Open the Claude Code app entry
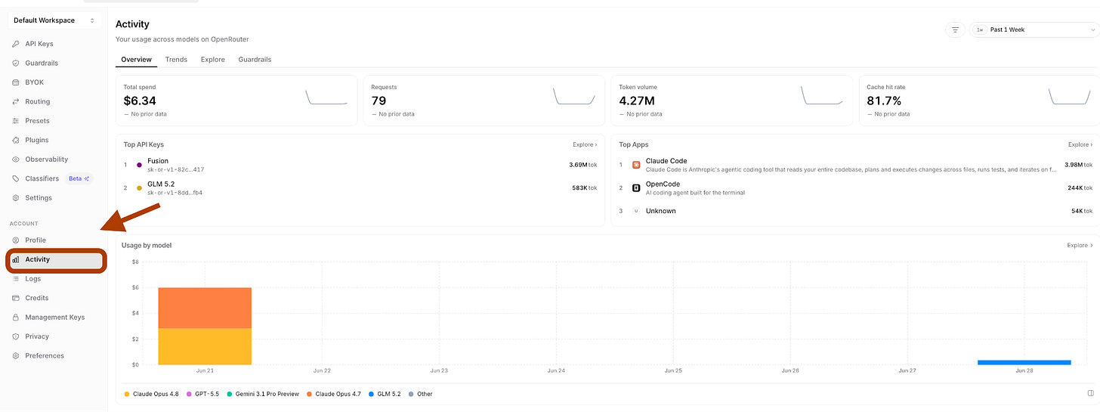Screen dimensions: 1100x412 (855, 165)
